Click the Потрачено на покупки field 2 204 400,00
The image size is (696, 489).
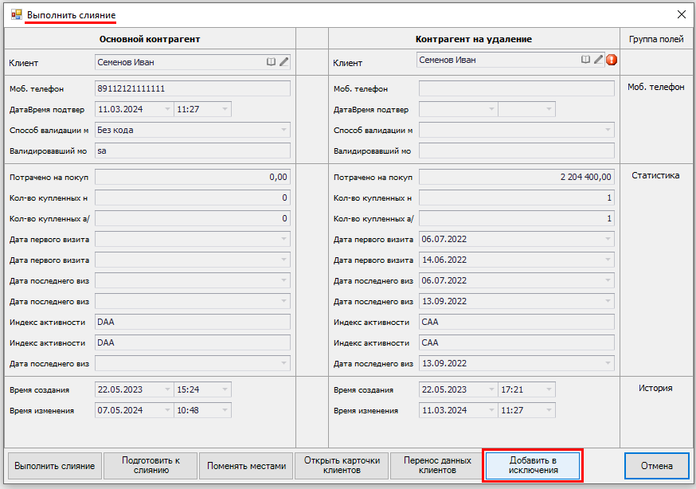[516, 177]
